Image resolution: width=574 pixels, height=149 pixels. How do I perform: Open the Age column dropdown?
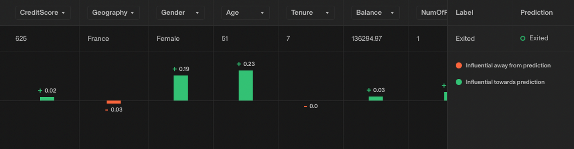[x=246, y=13]
